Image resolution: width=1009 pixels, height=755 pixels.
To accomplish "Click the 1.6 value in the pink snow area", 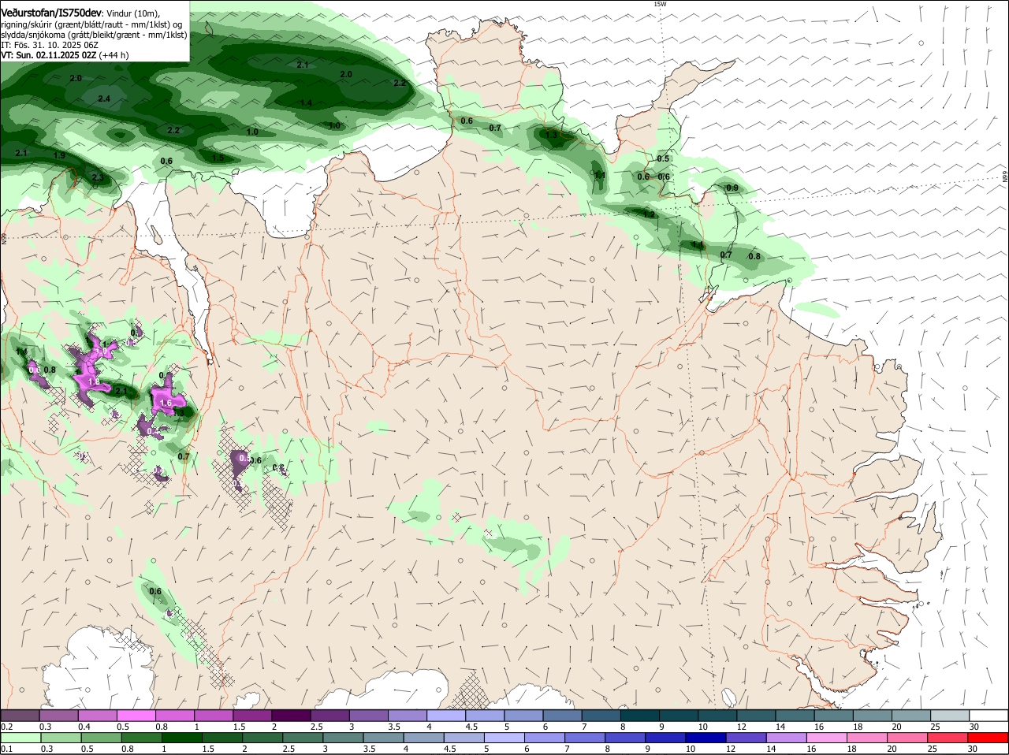I will click(x=166, y=403).
